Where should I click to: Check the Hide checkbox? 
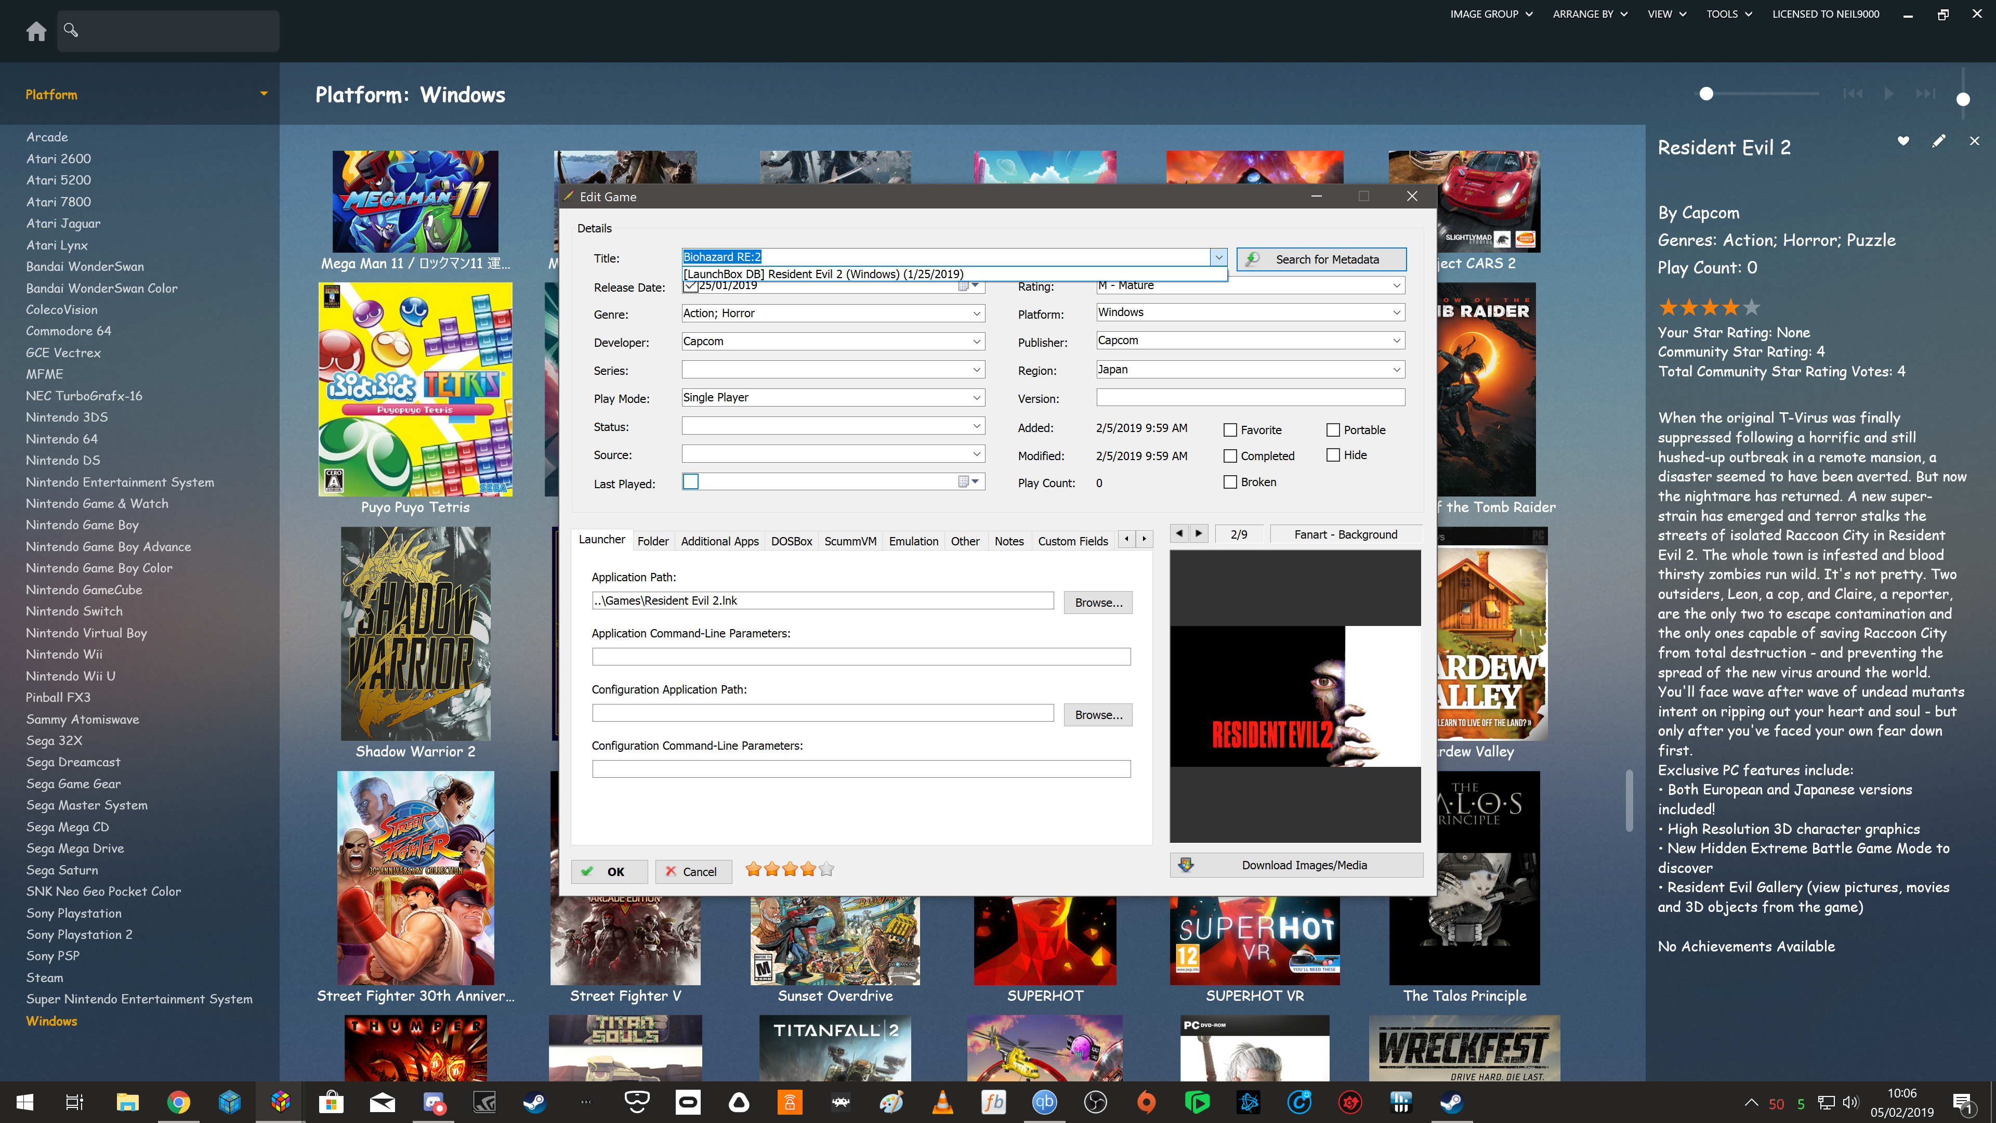click(x=1333, y=455)
